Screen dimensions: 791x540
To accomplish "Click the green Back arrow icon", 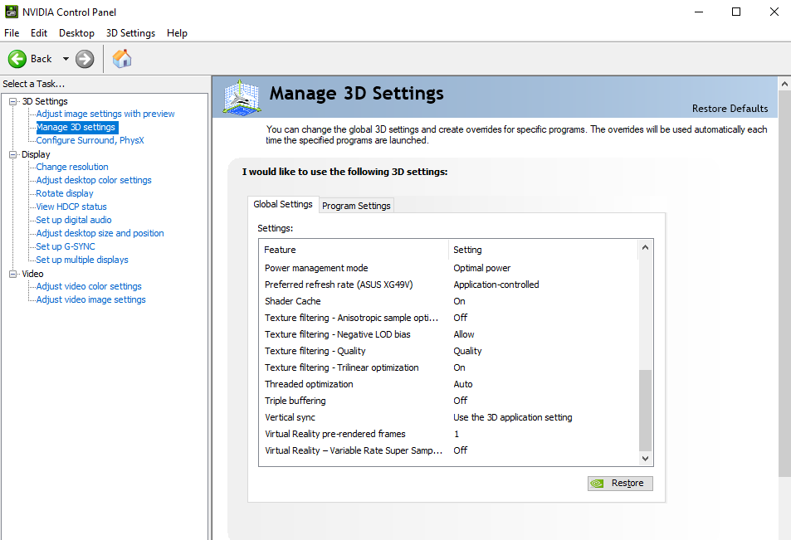I will [x=17, y=59].
